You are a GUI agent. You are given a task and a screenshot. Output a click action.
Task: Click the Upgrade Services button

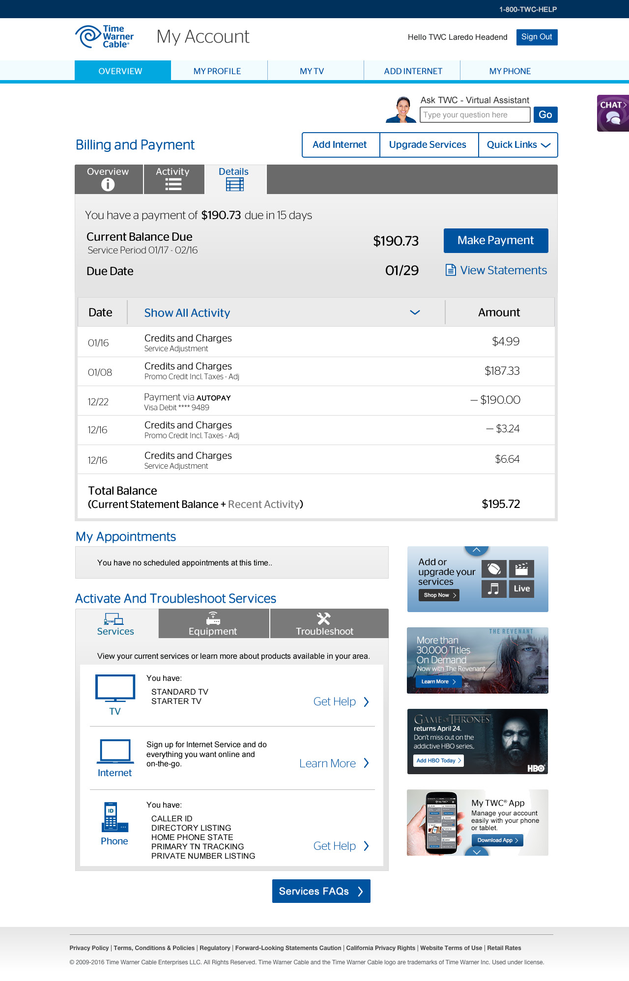click(x=429, y=145)
